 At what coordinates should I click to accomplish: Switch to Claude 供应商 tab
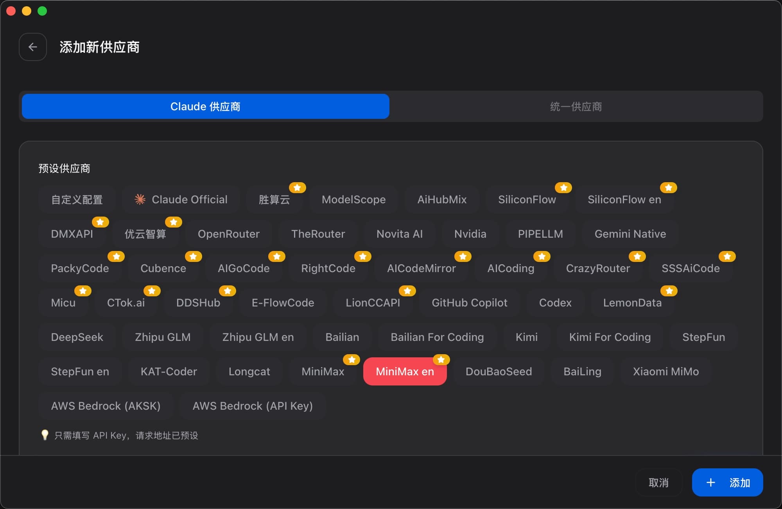pyautogui.click(x=206, y=106)
